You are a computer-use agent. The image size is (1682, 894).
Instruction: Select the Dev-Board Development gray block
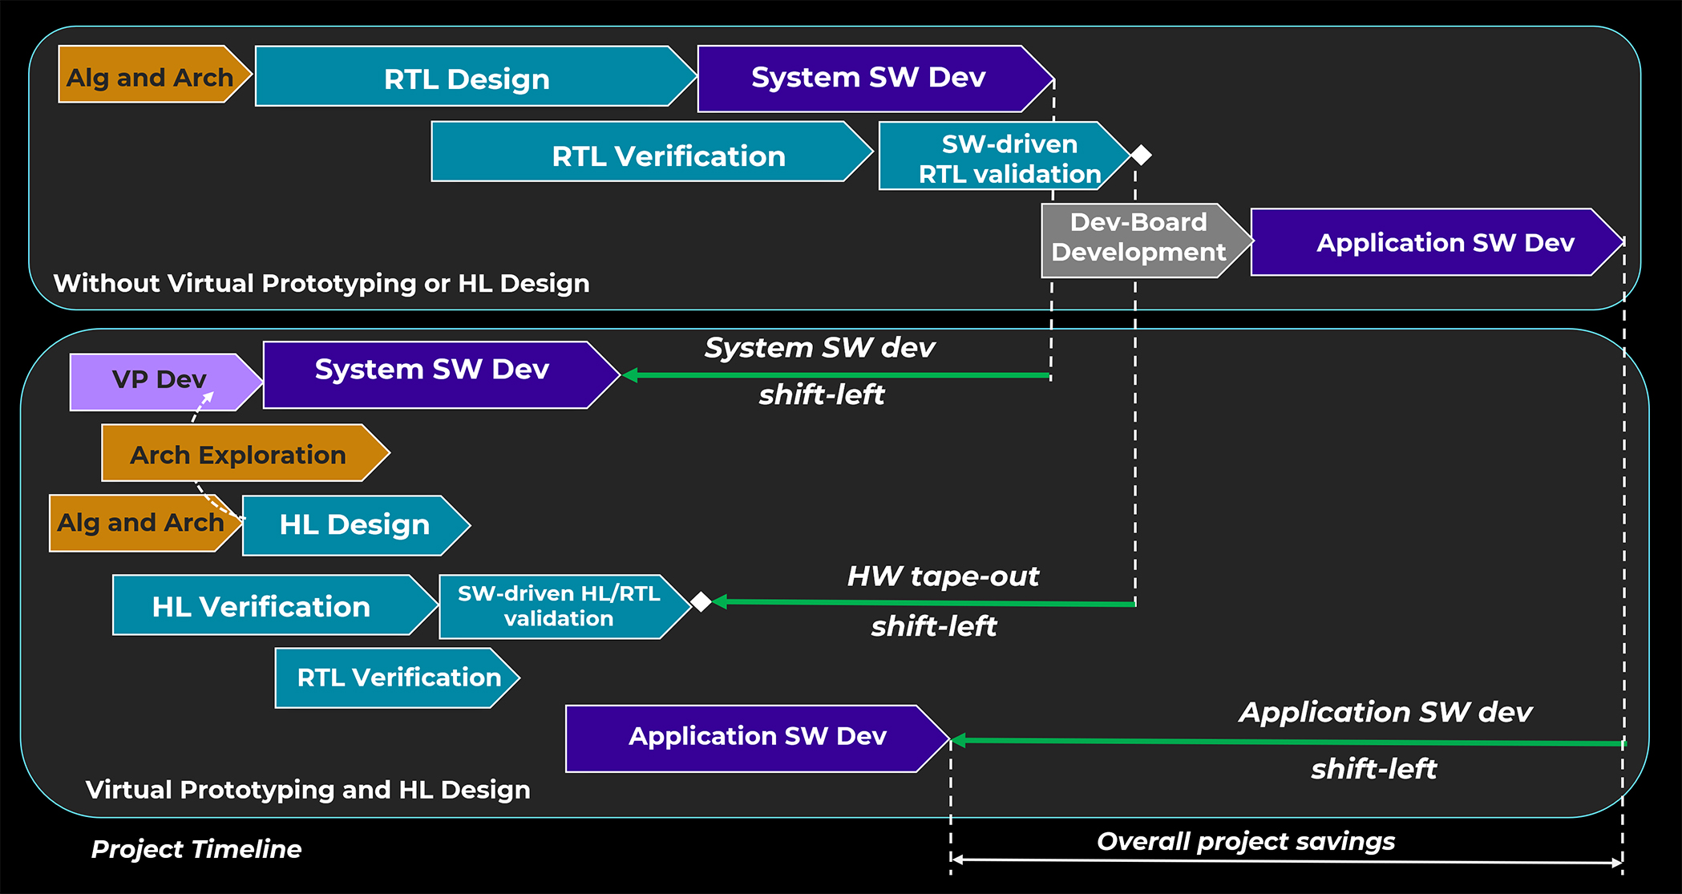1137,238
